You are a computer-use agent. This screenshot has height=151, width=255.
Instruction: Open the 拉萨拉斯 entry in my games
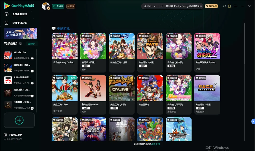[x=19, y=105]
